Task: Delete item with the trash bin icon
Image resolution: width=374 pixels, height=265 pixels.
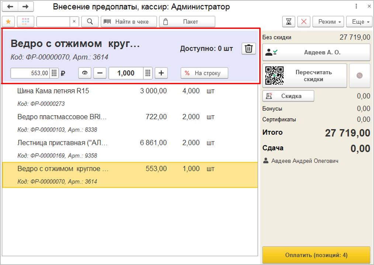Action: coord(249,49)
